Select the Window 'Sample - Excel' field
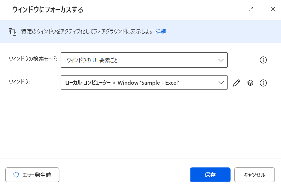Screen dimensions: 281x188 tap(144, 82)
